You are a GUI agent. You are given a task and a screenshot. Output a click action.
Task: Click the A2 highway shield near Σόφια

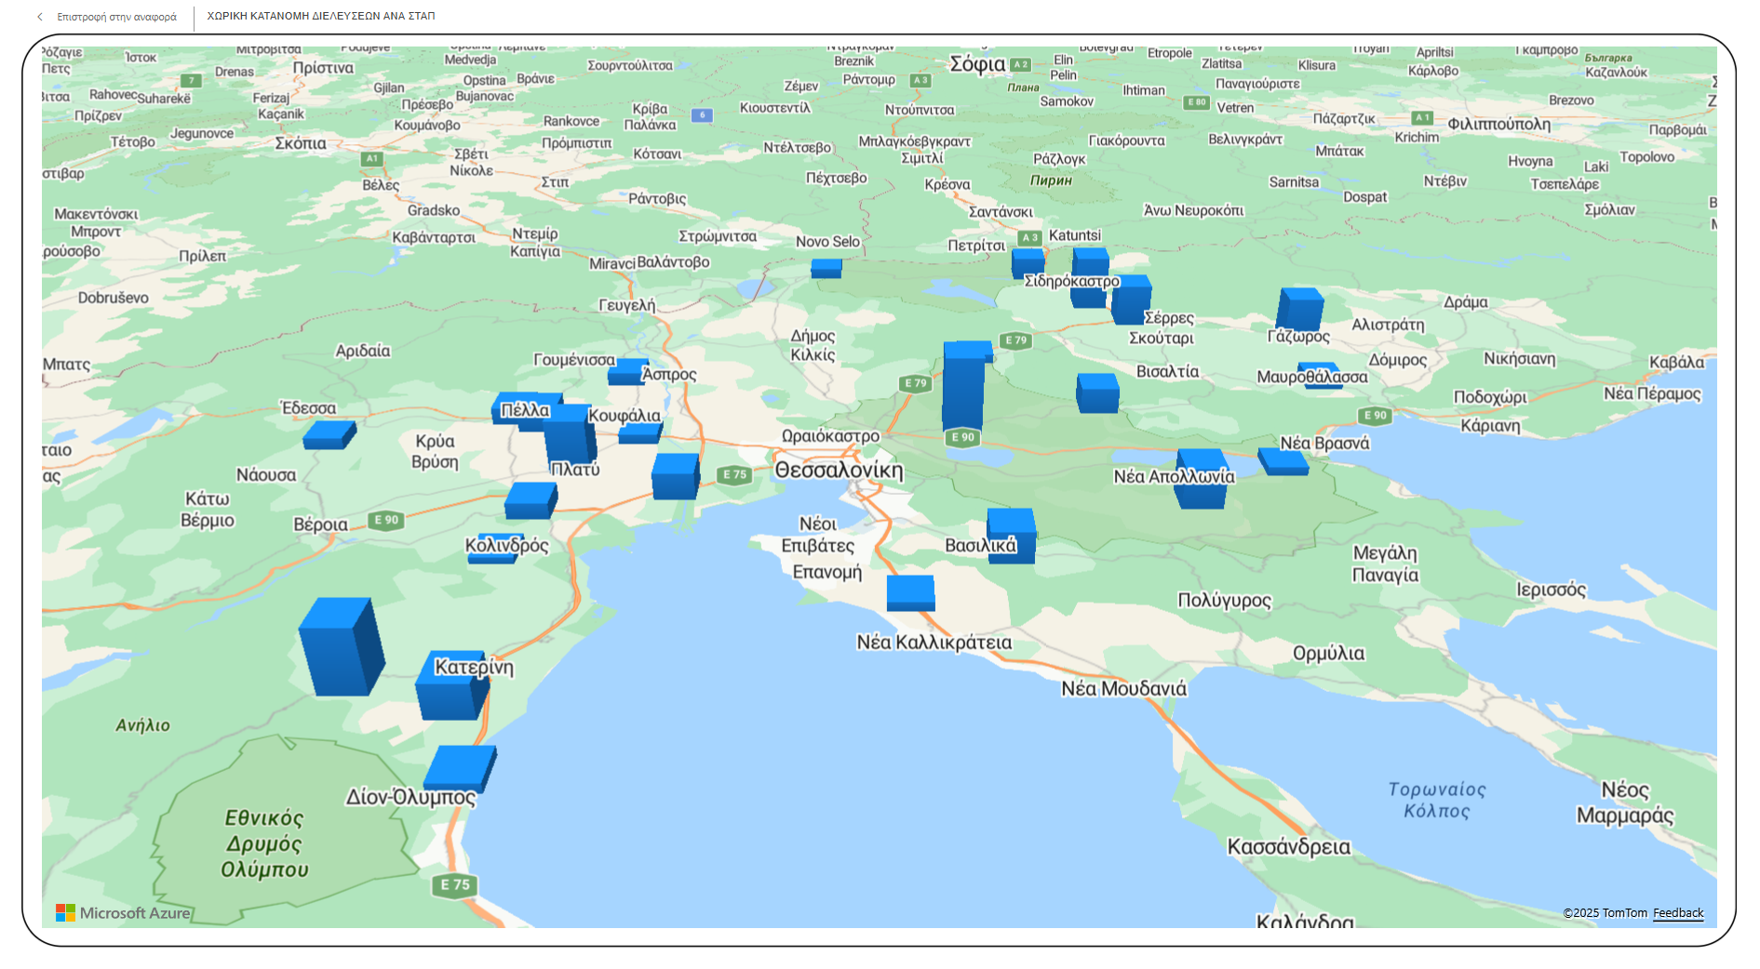click(x=1021, y=64)
